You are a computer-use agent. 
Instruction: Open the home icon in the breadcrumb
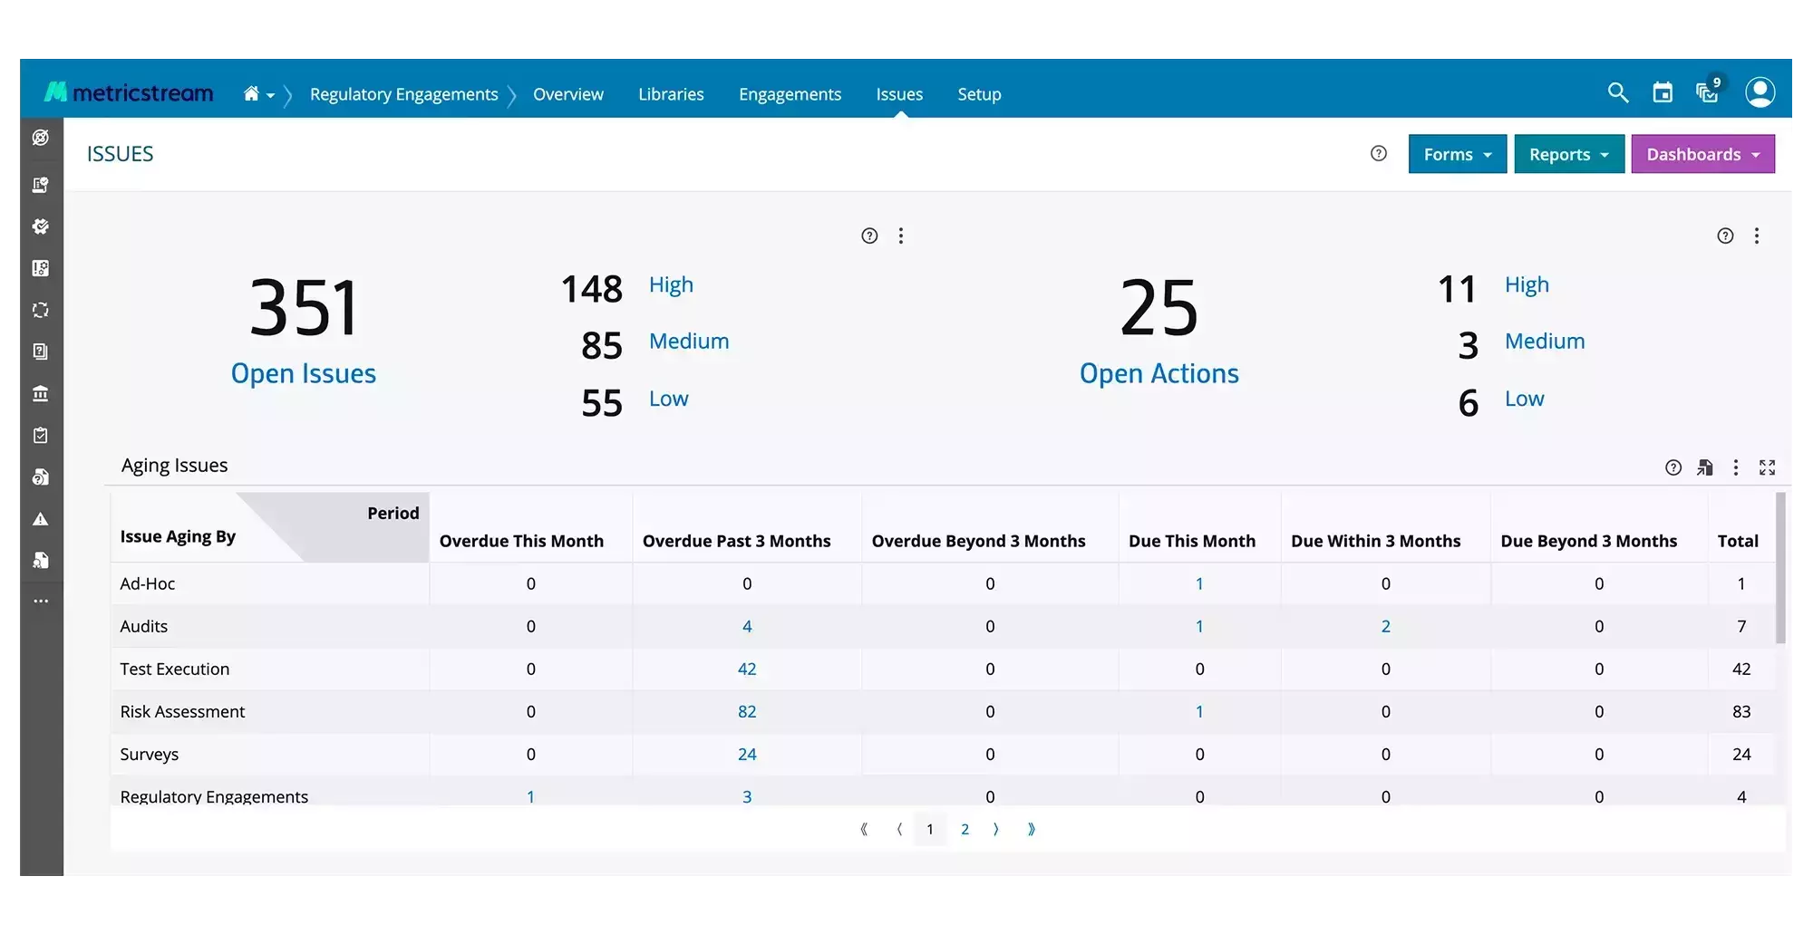(251, 93)
